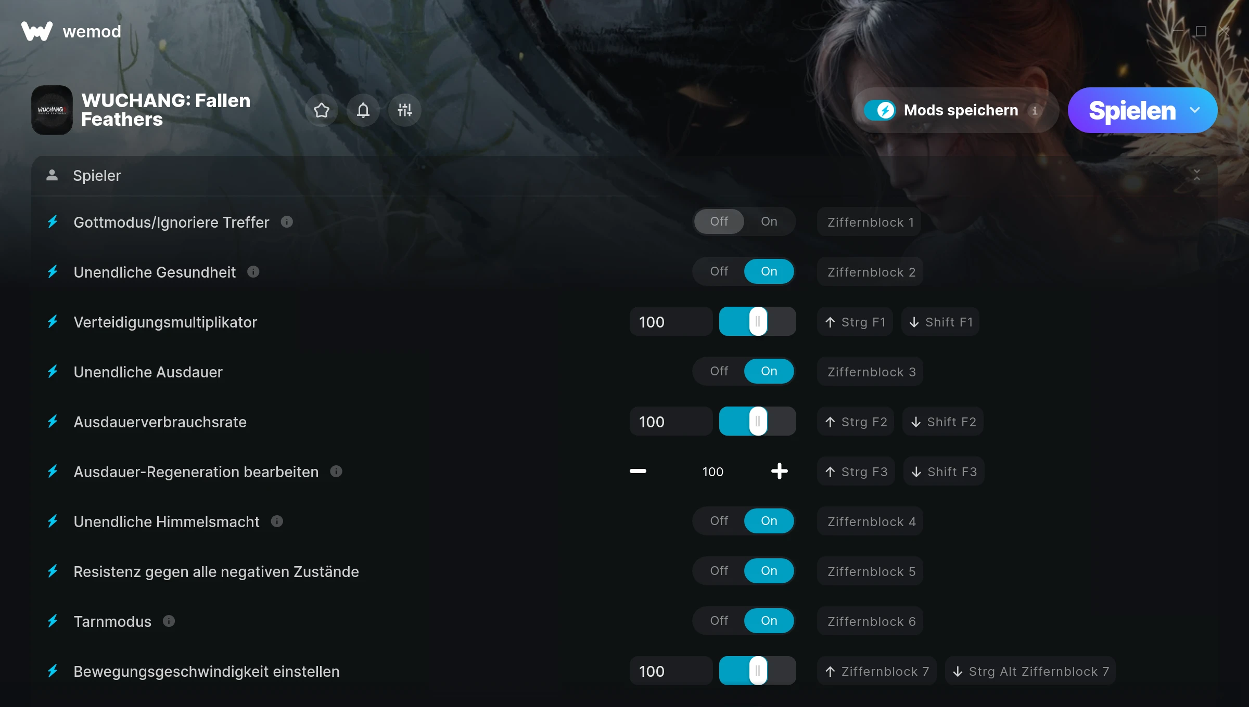Screen dimensions: 1249x707
Task: Enable Gottmodus by clicking On
Action: pyautogui.click(x=769, y=221)
